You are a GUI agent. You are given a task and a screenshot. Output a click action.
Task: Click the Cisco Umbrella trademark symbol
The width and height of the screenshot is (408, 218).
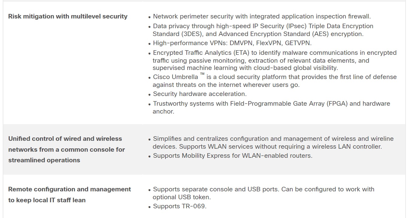[202, 75]
